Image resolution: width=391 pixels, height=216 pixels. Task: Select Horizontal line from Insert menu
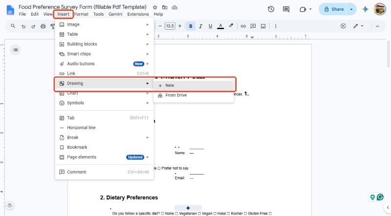pos(104,128)
